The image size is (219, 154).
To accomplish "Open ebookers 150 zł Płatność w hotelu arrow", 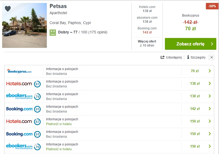I will pyautogui.click(x=210, y=146).
